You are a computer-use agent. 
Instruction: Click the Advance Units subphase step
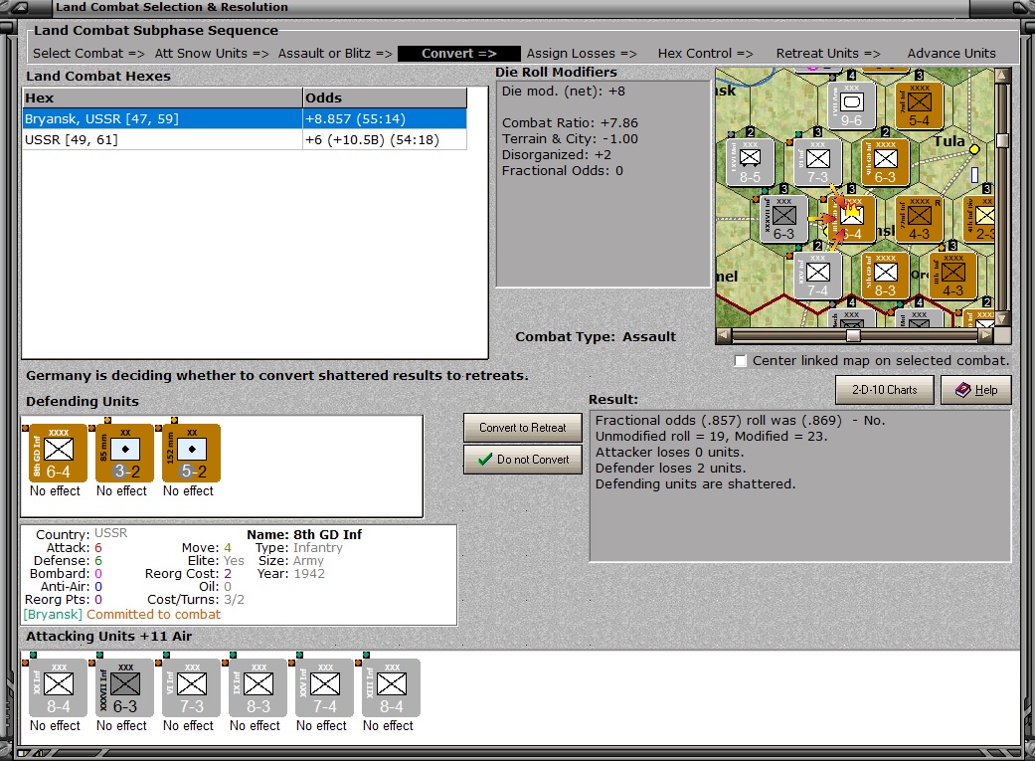tap(951, 54)
